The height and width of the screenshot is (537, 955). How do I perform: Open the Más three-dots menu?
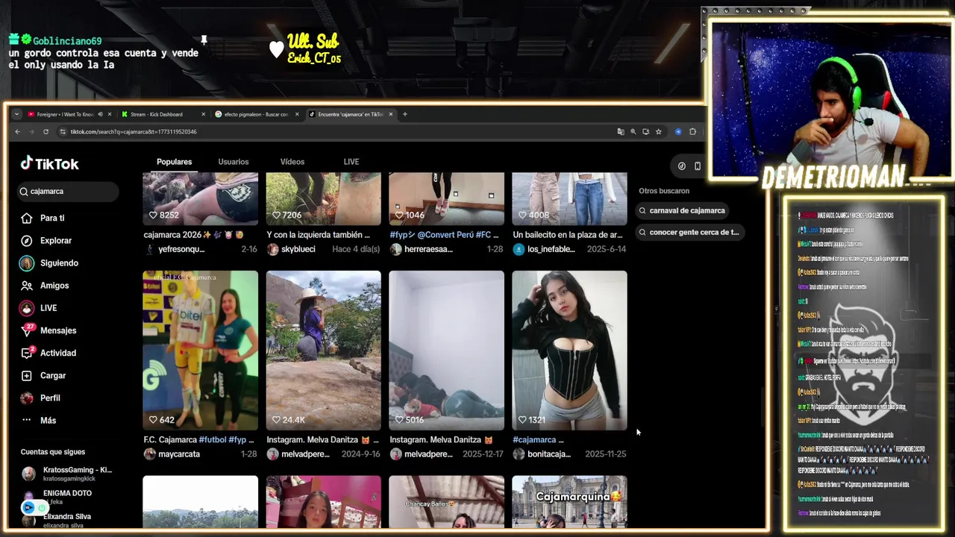tap(39, 420)
